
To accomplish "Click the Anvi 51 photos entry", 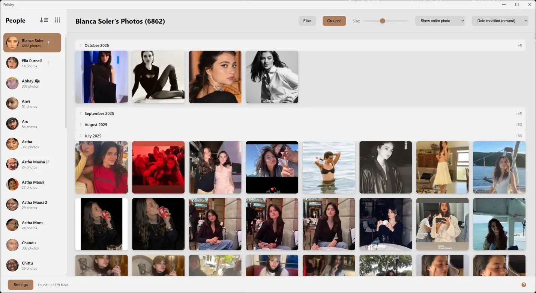I will 32,103.
